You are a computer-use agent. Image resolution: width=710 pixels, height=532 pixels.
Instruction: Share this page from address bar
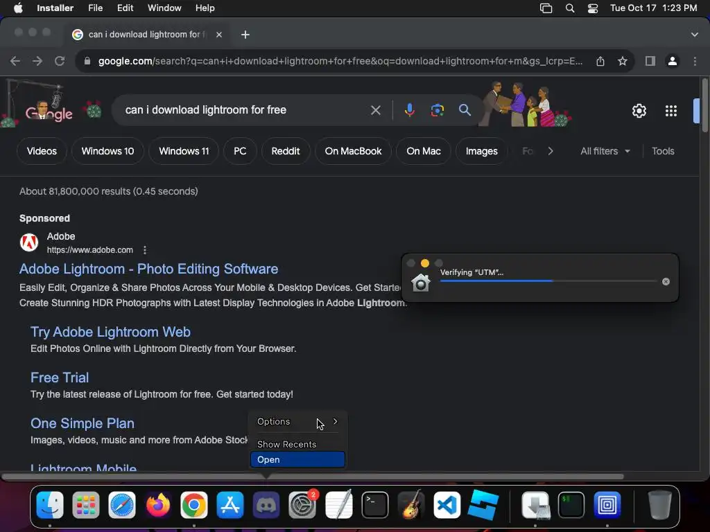[600, 61]
